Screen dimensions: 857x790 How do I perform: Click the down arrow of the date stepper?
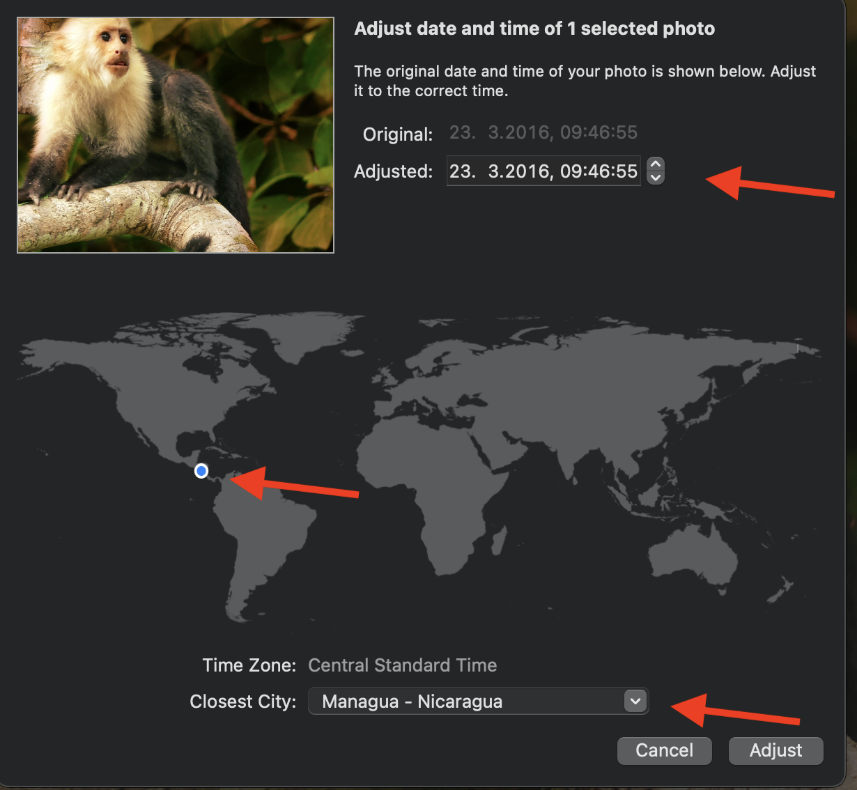coord(656,178)
